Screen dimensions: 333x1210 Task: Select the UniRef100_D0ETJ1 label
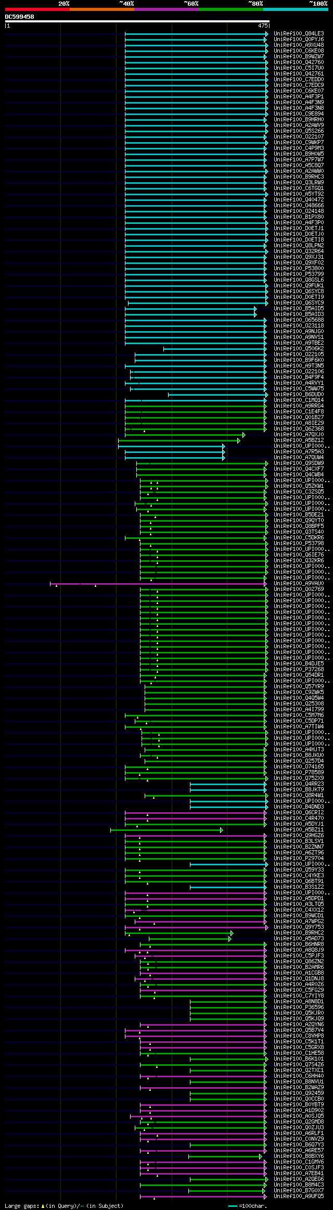pyautogui.click(x=299, y=229)
